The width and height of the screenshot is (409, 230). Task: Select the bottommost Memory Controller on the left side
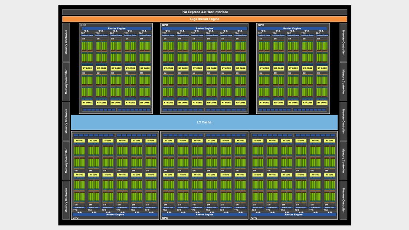click(66, 200)
